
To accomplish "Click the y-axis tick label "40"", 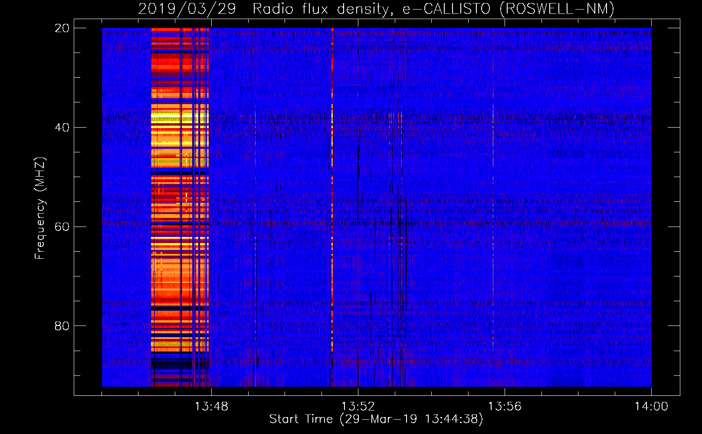I will (62, 128).
